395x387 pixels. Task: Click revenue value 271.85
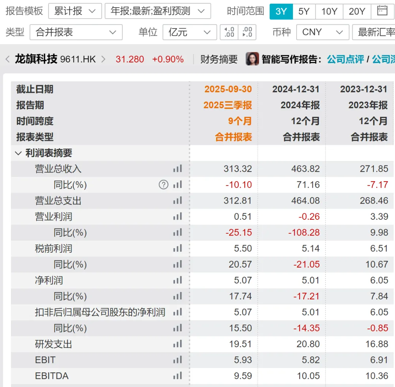374,169
